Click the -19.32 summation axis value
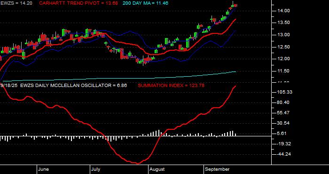The height and width of the screenshot is (174, 329). click(x=284, y=144)
